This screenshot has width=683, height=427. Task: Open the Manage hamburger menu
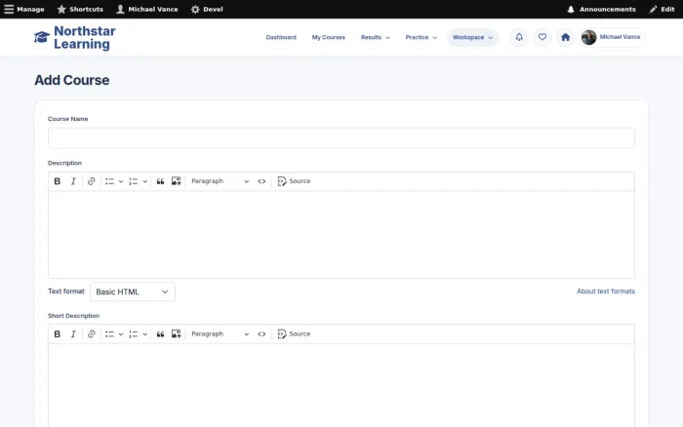24,9
